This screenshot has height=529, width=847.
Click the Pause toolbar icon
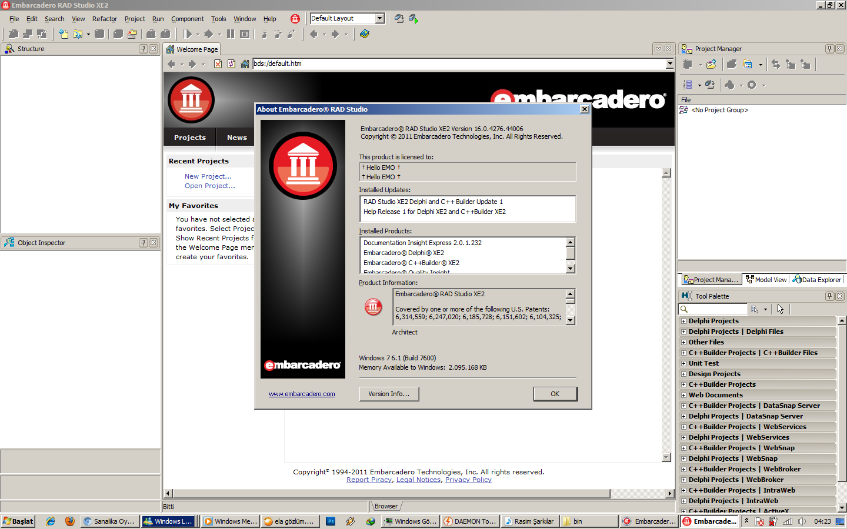point(231,34)
